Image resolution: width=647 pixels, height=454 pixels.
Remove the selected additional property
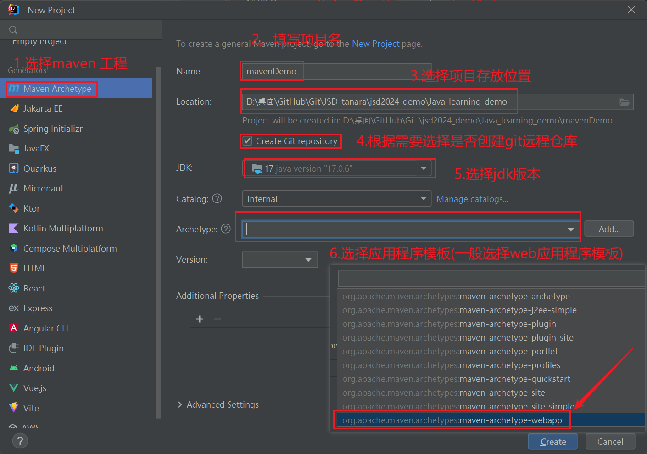[x=218, y=319]
